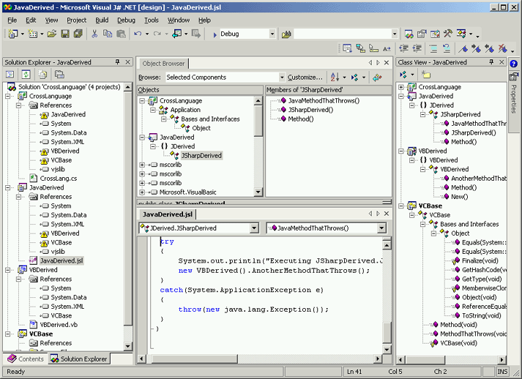Click the Refresh icon in Solution Explorer
This screenshot has height=379, width=522.
(x=26, y=75)
